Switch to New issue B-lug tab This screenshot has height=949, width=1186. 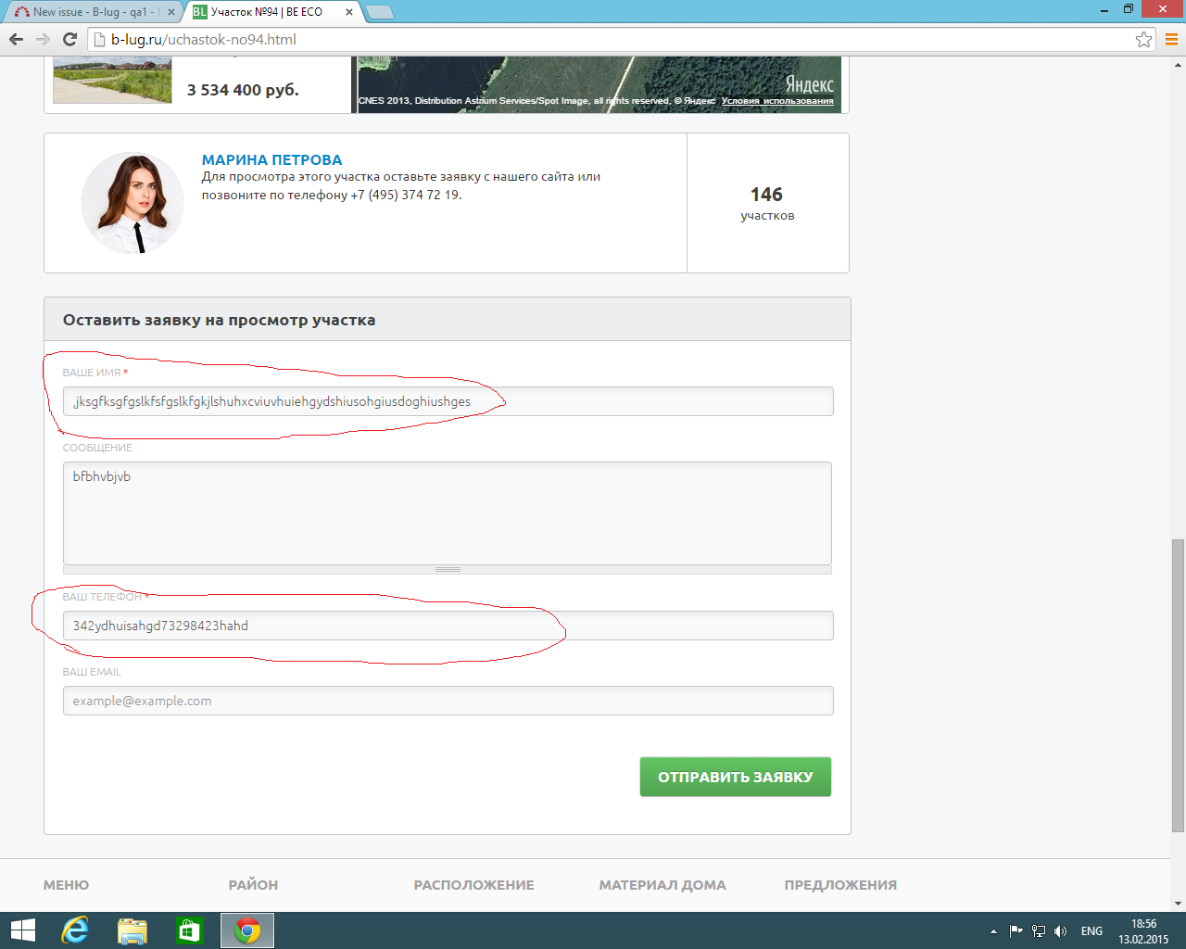[91, 12]
